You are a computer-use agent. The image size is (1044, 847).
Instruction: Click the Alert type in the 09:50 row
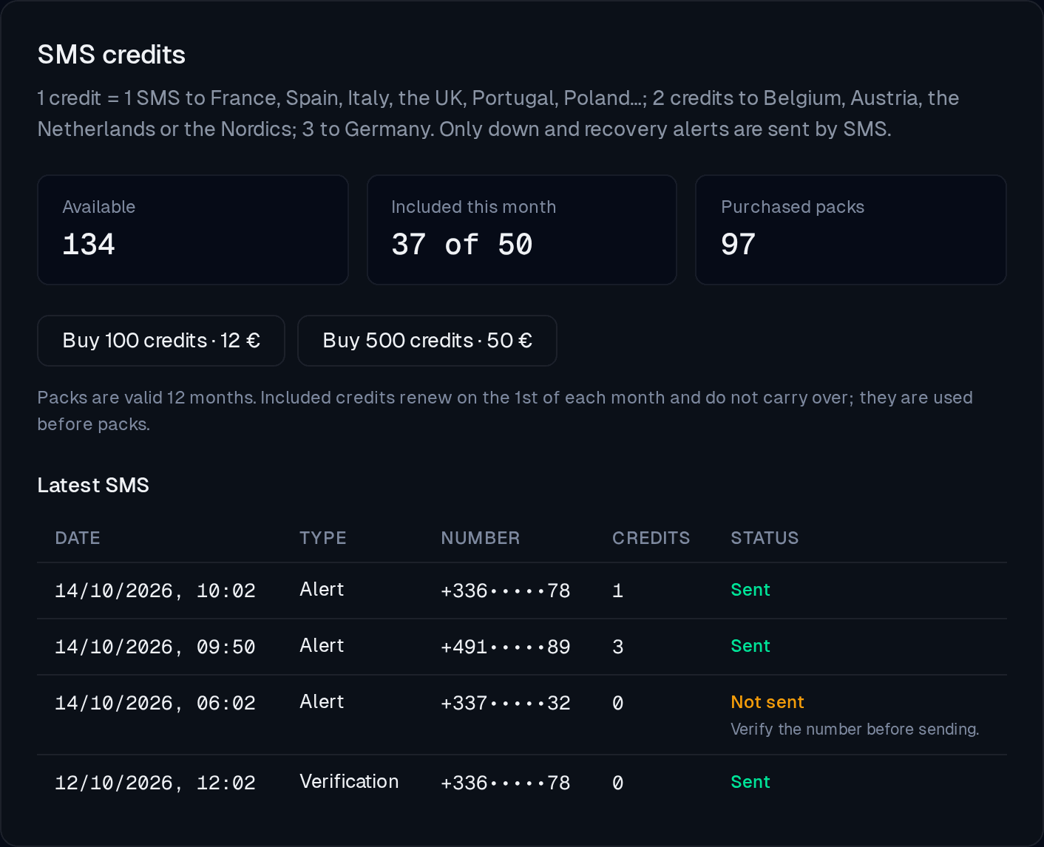pyautogui.click(x=322, y=645)
